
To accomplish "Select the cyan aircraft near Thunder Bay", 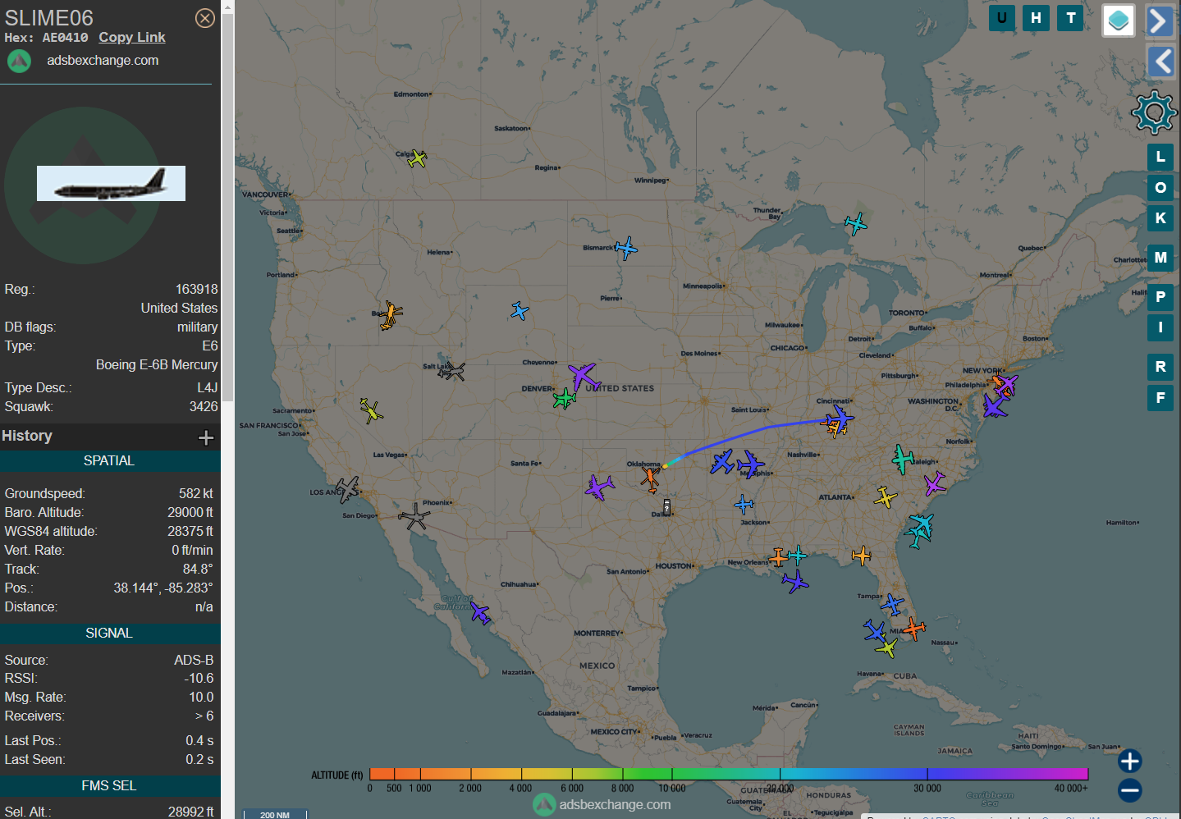I will click(x=856, y=223).
